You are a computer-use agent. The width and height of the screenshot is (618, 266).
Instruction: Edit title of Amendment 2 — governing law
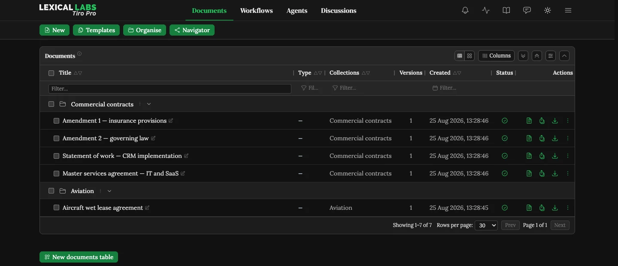point(153,139)
